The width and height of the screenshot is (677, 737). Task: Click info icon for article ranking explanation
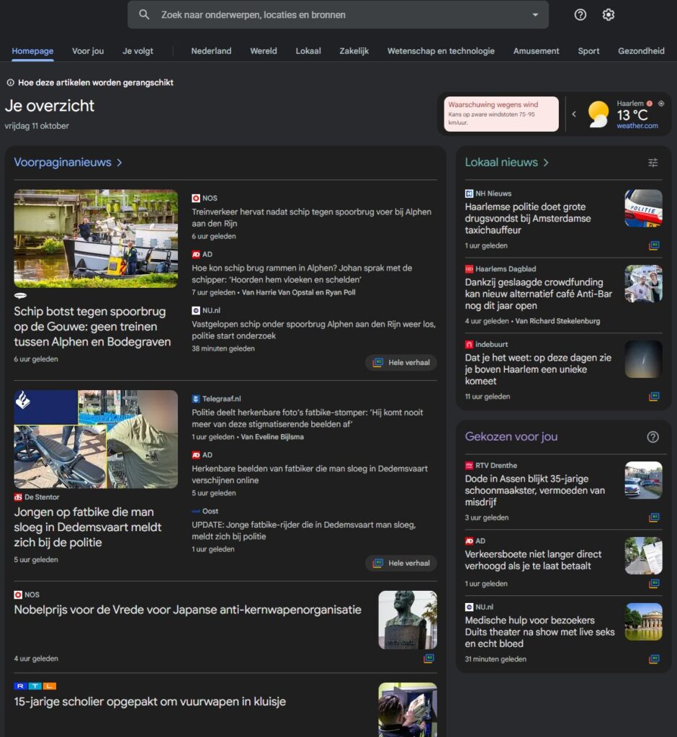10,83
